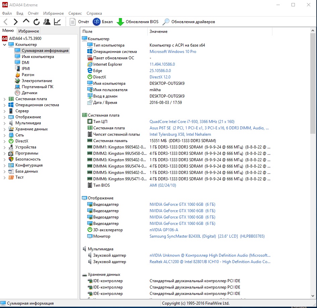Expand the Системная плата tree node

[x=4, y=99]
